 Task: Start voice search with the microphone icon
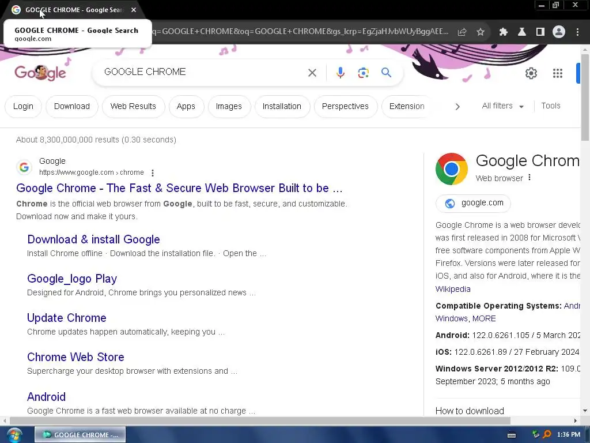[340, 72]
